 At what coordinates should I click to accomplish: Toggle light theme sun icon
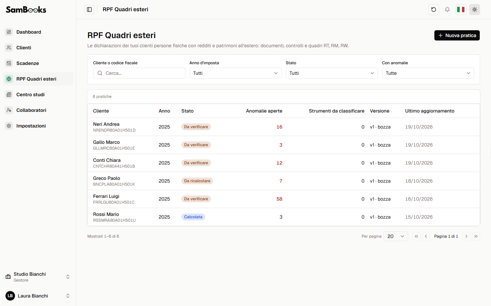click(x=475, y=10)
